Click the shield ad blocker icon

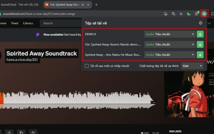tap(197, 14)
